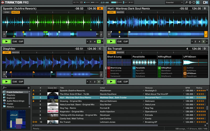Select Deck B letter badge

pyautogui.click(x=205, y=8)
